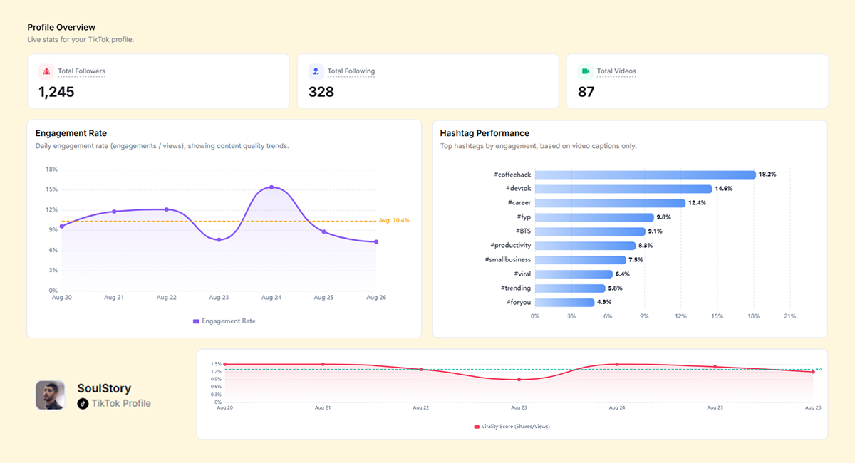Image resolution: width=855 pixels, height=463 pixels.
Task: Click the Aug 20 virality score point
Action: 225,364
